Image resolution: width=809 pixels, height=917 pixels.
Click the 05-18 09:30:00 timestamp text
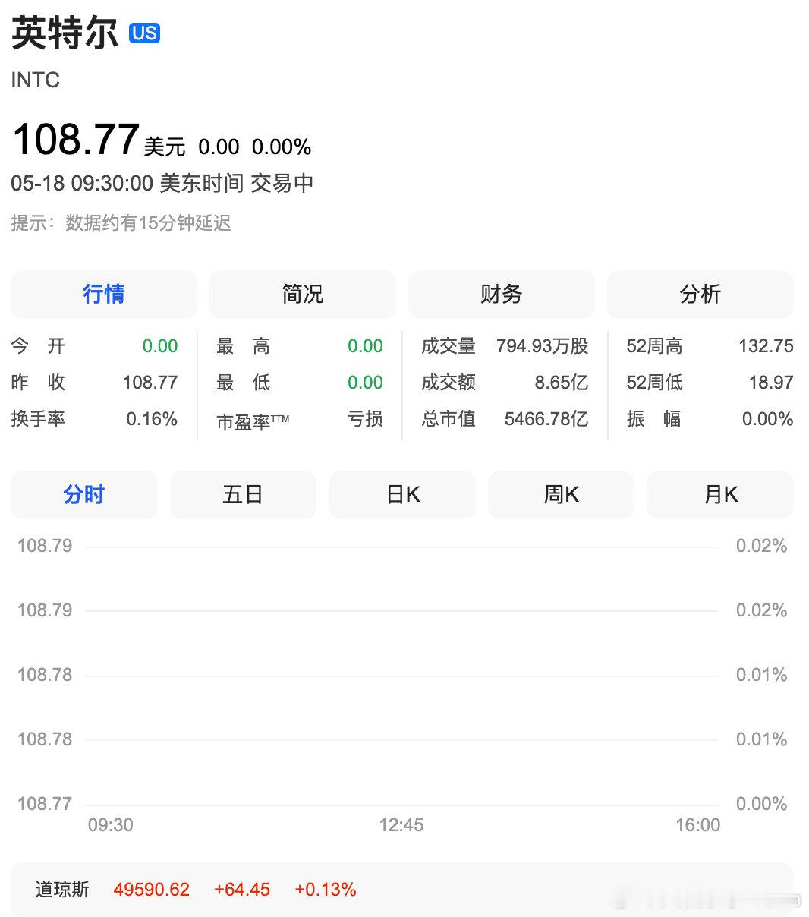[x=82, y=183]
